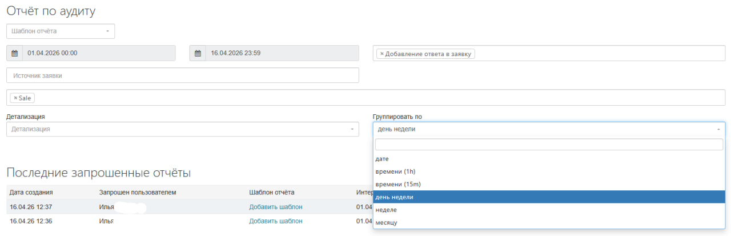Open the 'Шаблон отчёта' dropdown
The image size is (731, 236).
tap(61, 31)
